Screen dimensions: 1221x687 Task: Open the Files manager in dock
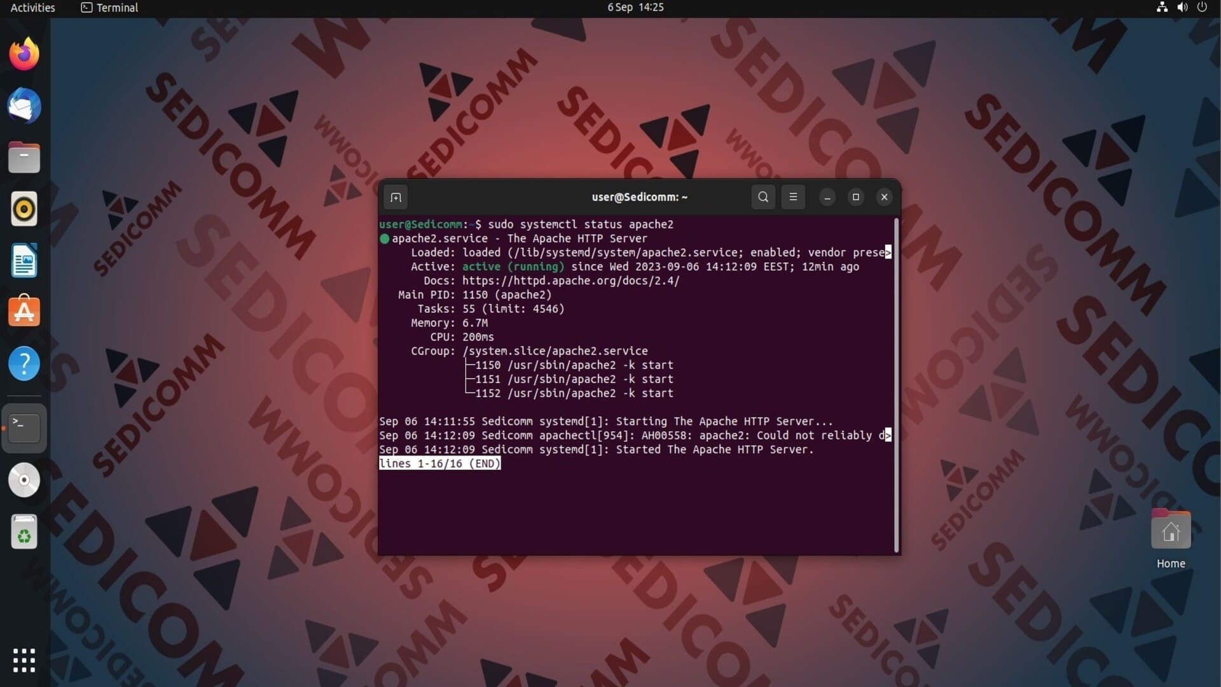[x=24, y=157]
